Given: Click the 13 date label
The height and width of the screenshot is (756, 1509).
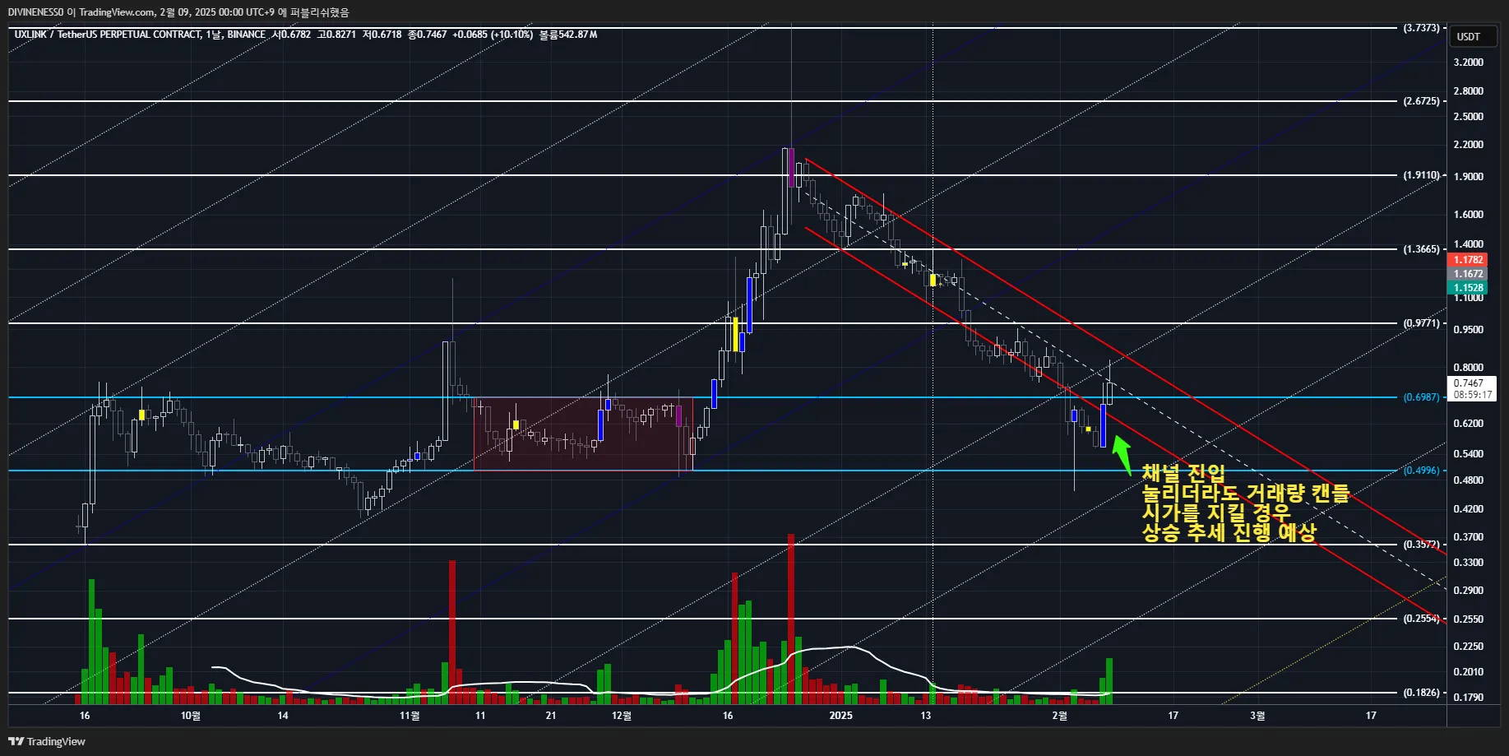Looking at the screenshot, I should pyautogui.click(x=926, y=716).
